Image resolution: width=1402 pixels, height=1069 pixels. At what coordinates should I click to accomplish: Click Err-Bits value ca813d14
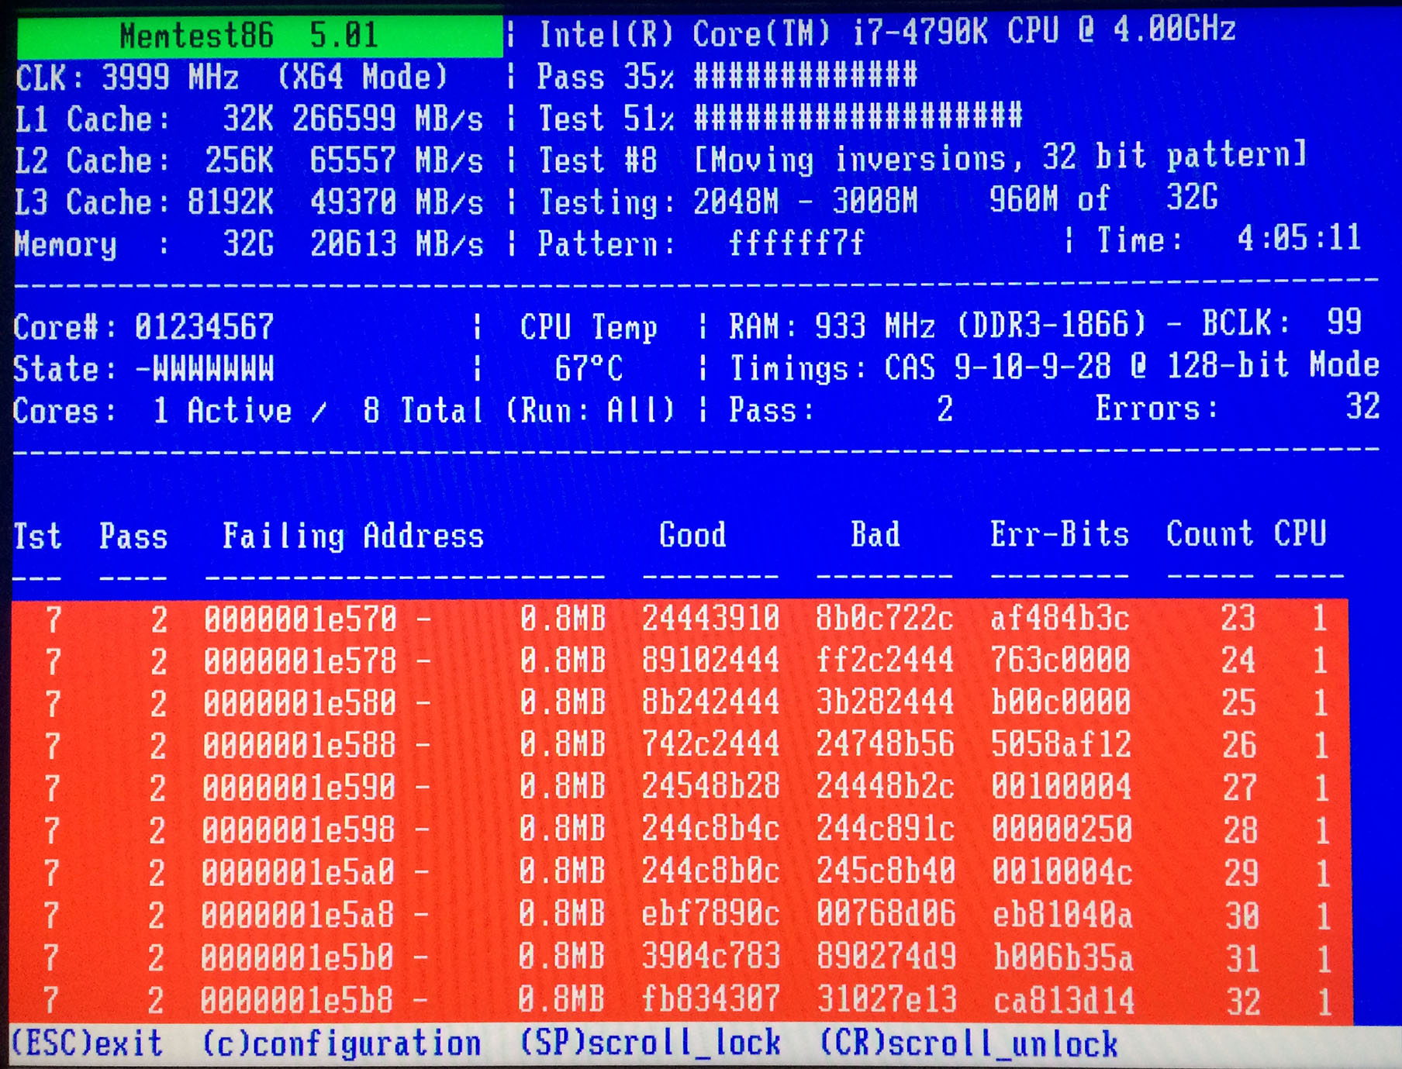[1064, 1001]
